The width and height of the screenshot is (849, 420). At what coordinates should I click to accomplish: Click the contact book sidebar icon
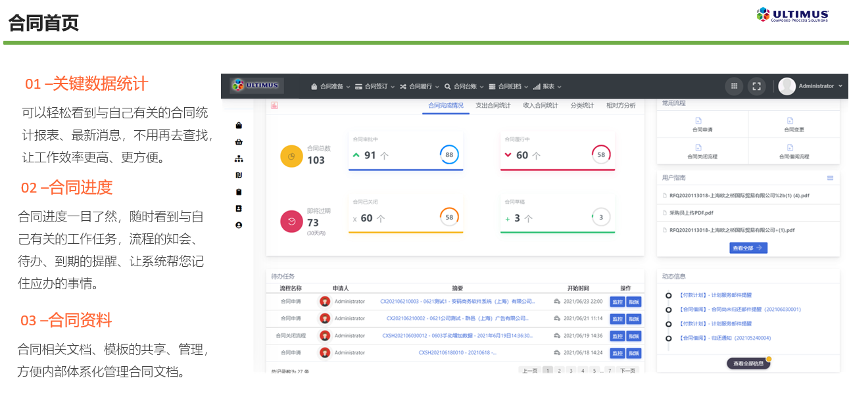pyautogui.click(x=239, y=208)
